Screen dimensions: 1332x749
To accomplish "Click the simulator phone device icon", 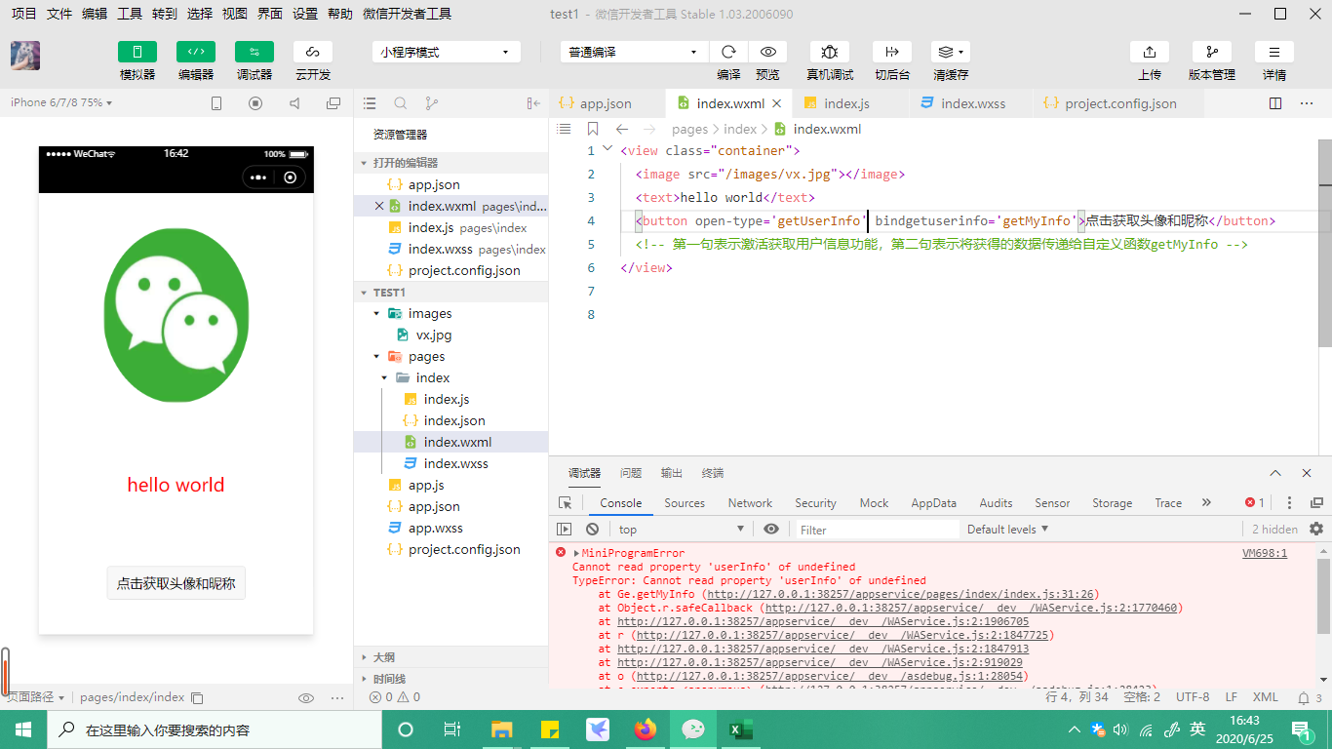I will click(216, 103).
